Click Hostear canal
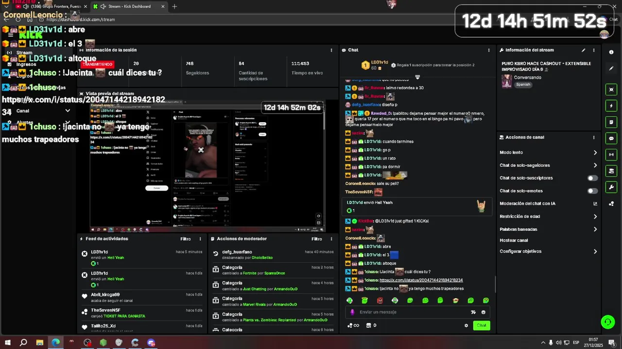Screen dimensions: 622x349 coord(514,240)
